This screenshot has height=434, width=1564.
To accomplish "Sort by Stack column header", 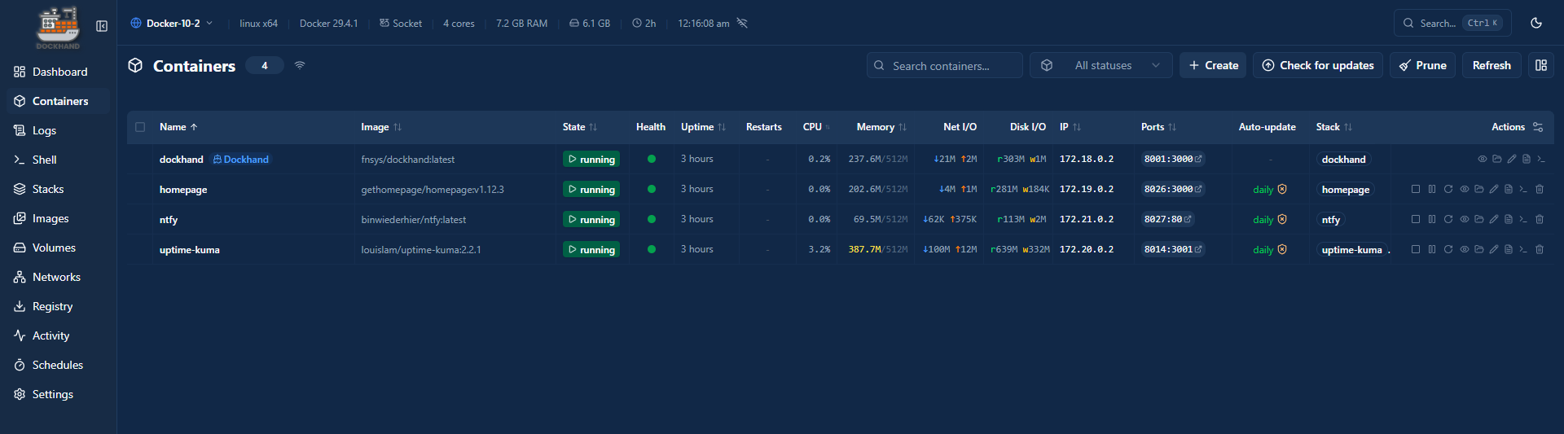I will [x=1334, y=127].
